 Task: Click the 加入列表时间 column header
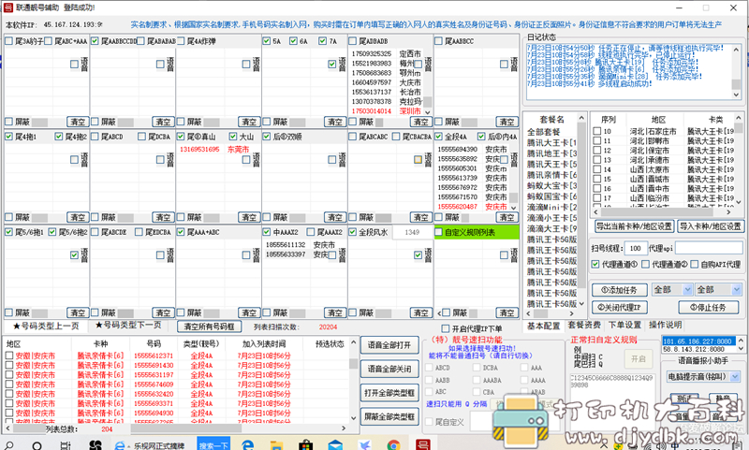(264, 343)
